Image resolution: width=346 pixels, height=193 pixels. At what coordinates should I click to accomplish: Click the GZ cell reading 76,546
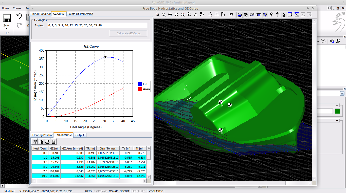(54, 167)
